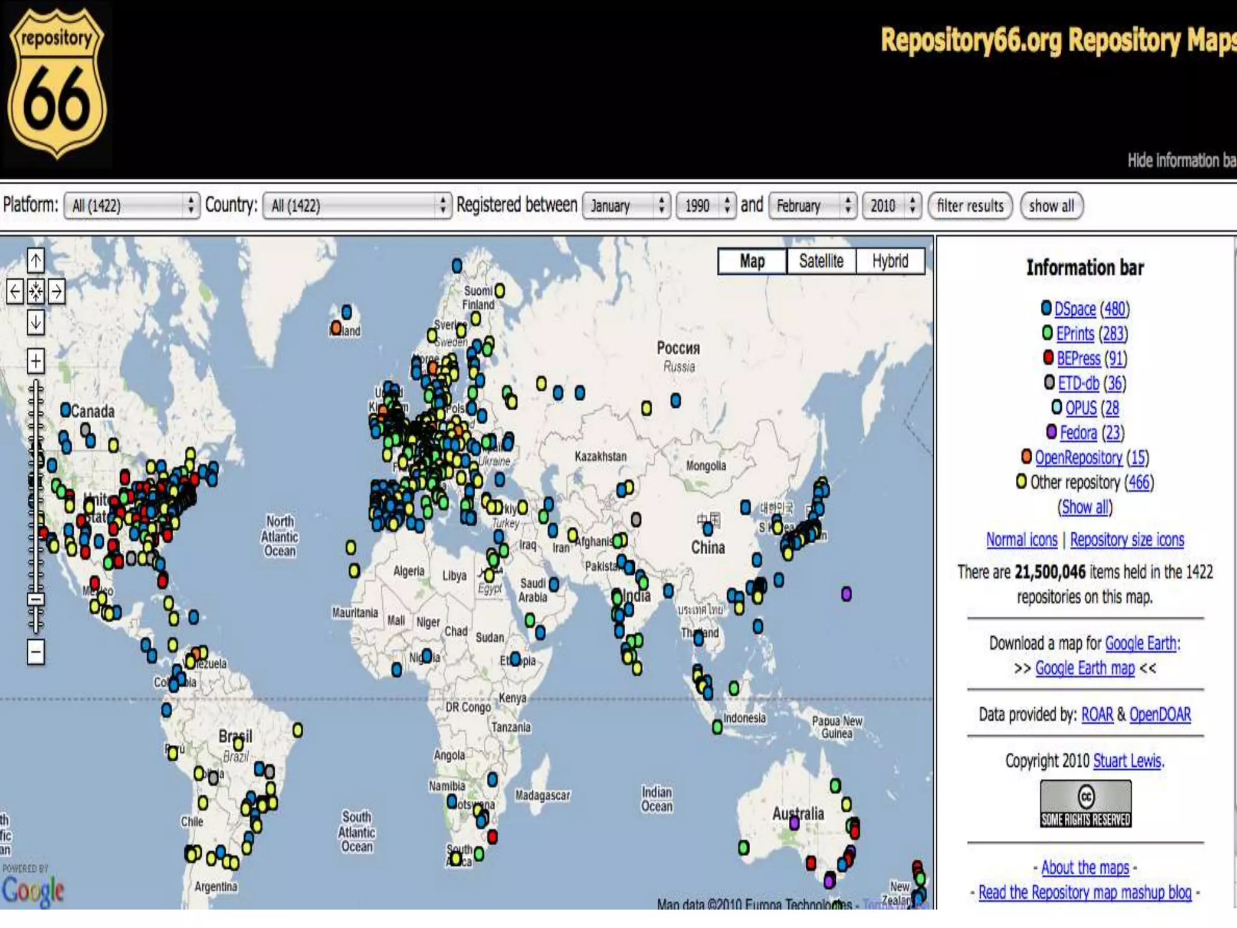Click the gray ETD-db legend marker
Image resolution: width=1237 pixels, height=928 pixels.
click(1050, 382)
